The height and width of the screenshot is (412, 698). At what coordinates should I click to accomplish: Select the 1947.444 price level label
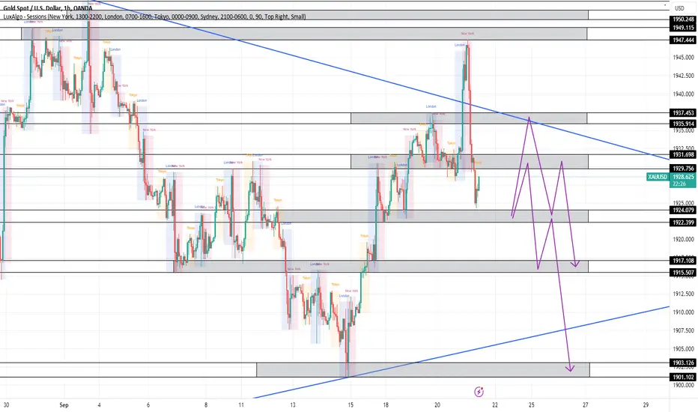(682, 40)
